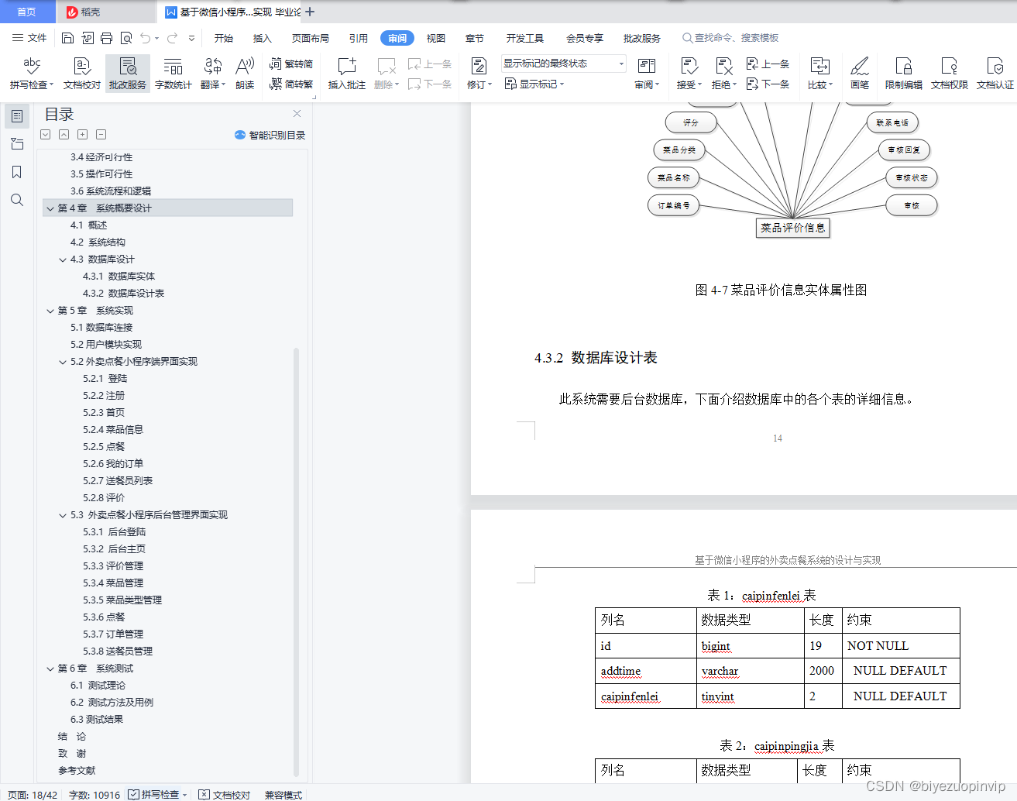Viewport: 1017px width, 801px height.
Task: Switch to the 开发工具 tab
Action: point(525,38)
